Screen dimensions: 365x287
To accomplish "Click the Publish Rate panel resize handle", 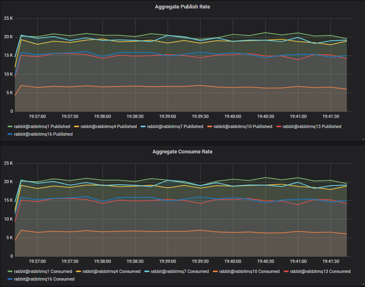I will tap(363, 139).
